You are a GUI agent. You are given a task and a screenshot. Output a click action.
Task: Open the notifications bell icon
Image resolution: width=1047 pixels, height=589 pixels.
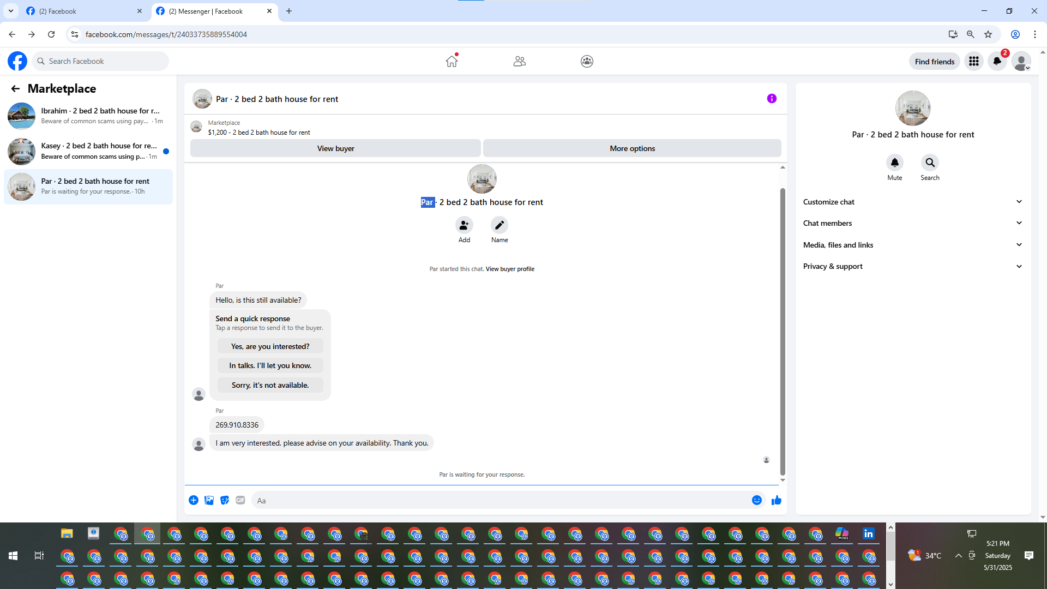[x=997, y=61]
